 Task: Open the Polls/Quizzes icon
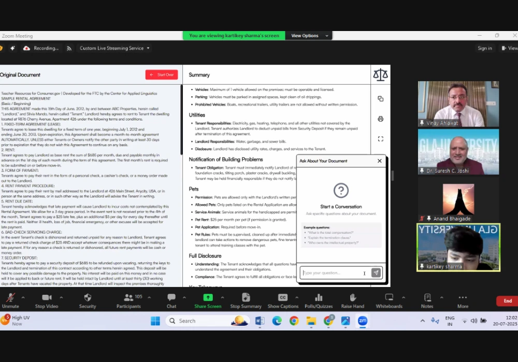coord(319,298)
